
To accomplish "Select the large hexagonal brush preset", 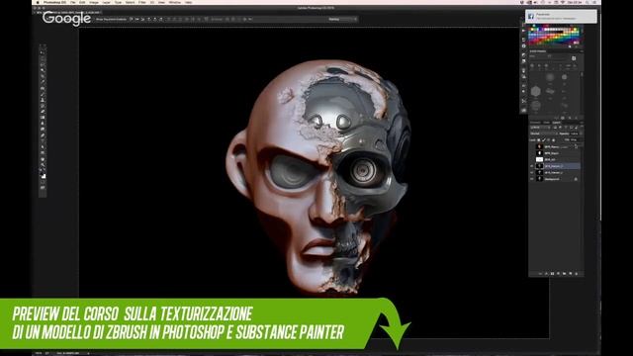I will coord(536,91).
